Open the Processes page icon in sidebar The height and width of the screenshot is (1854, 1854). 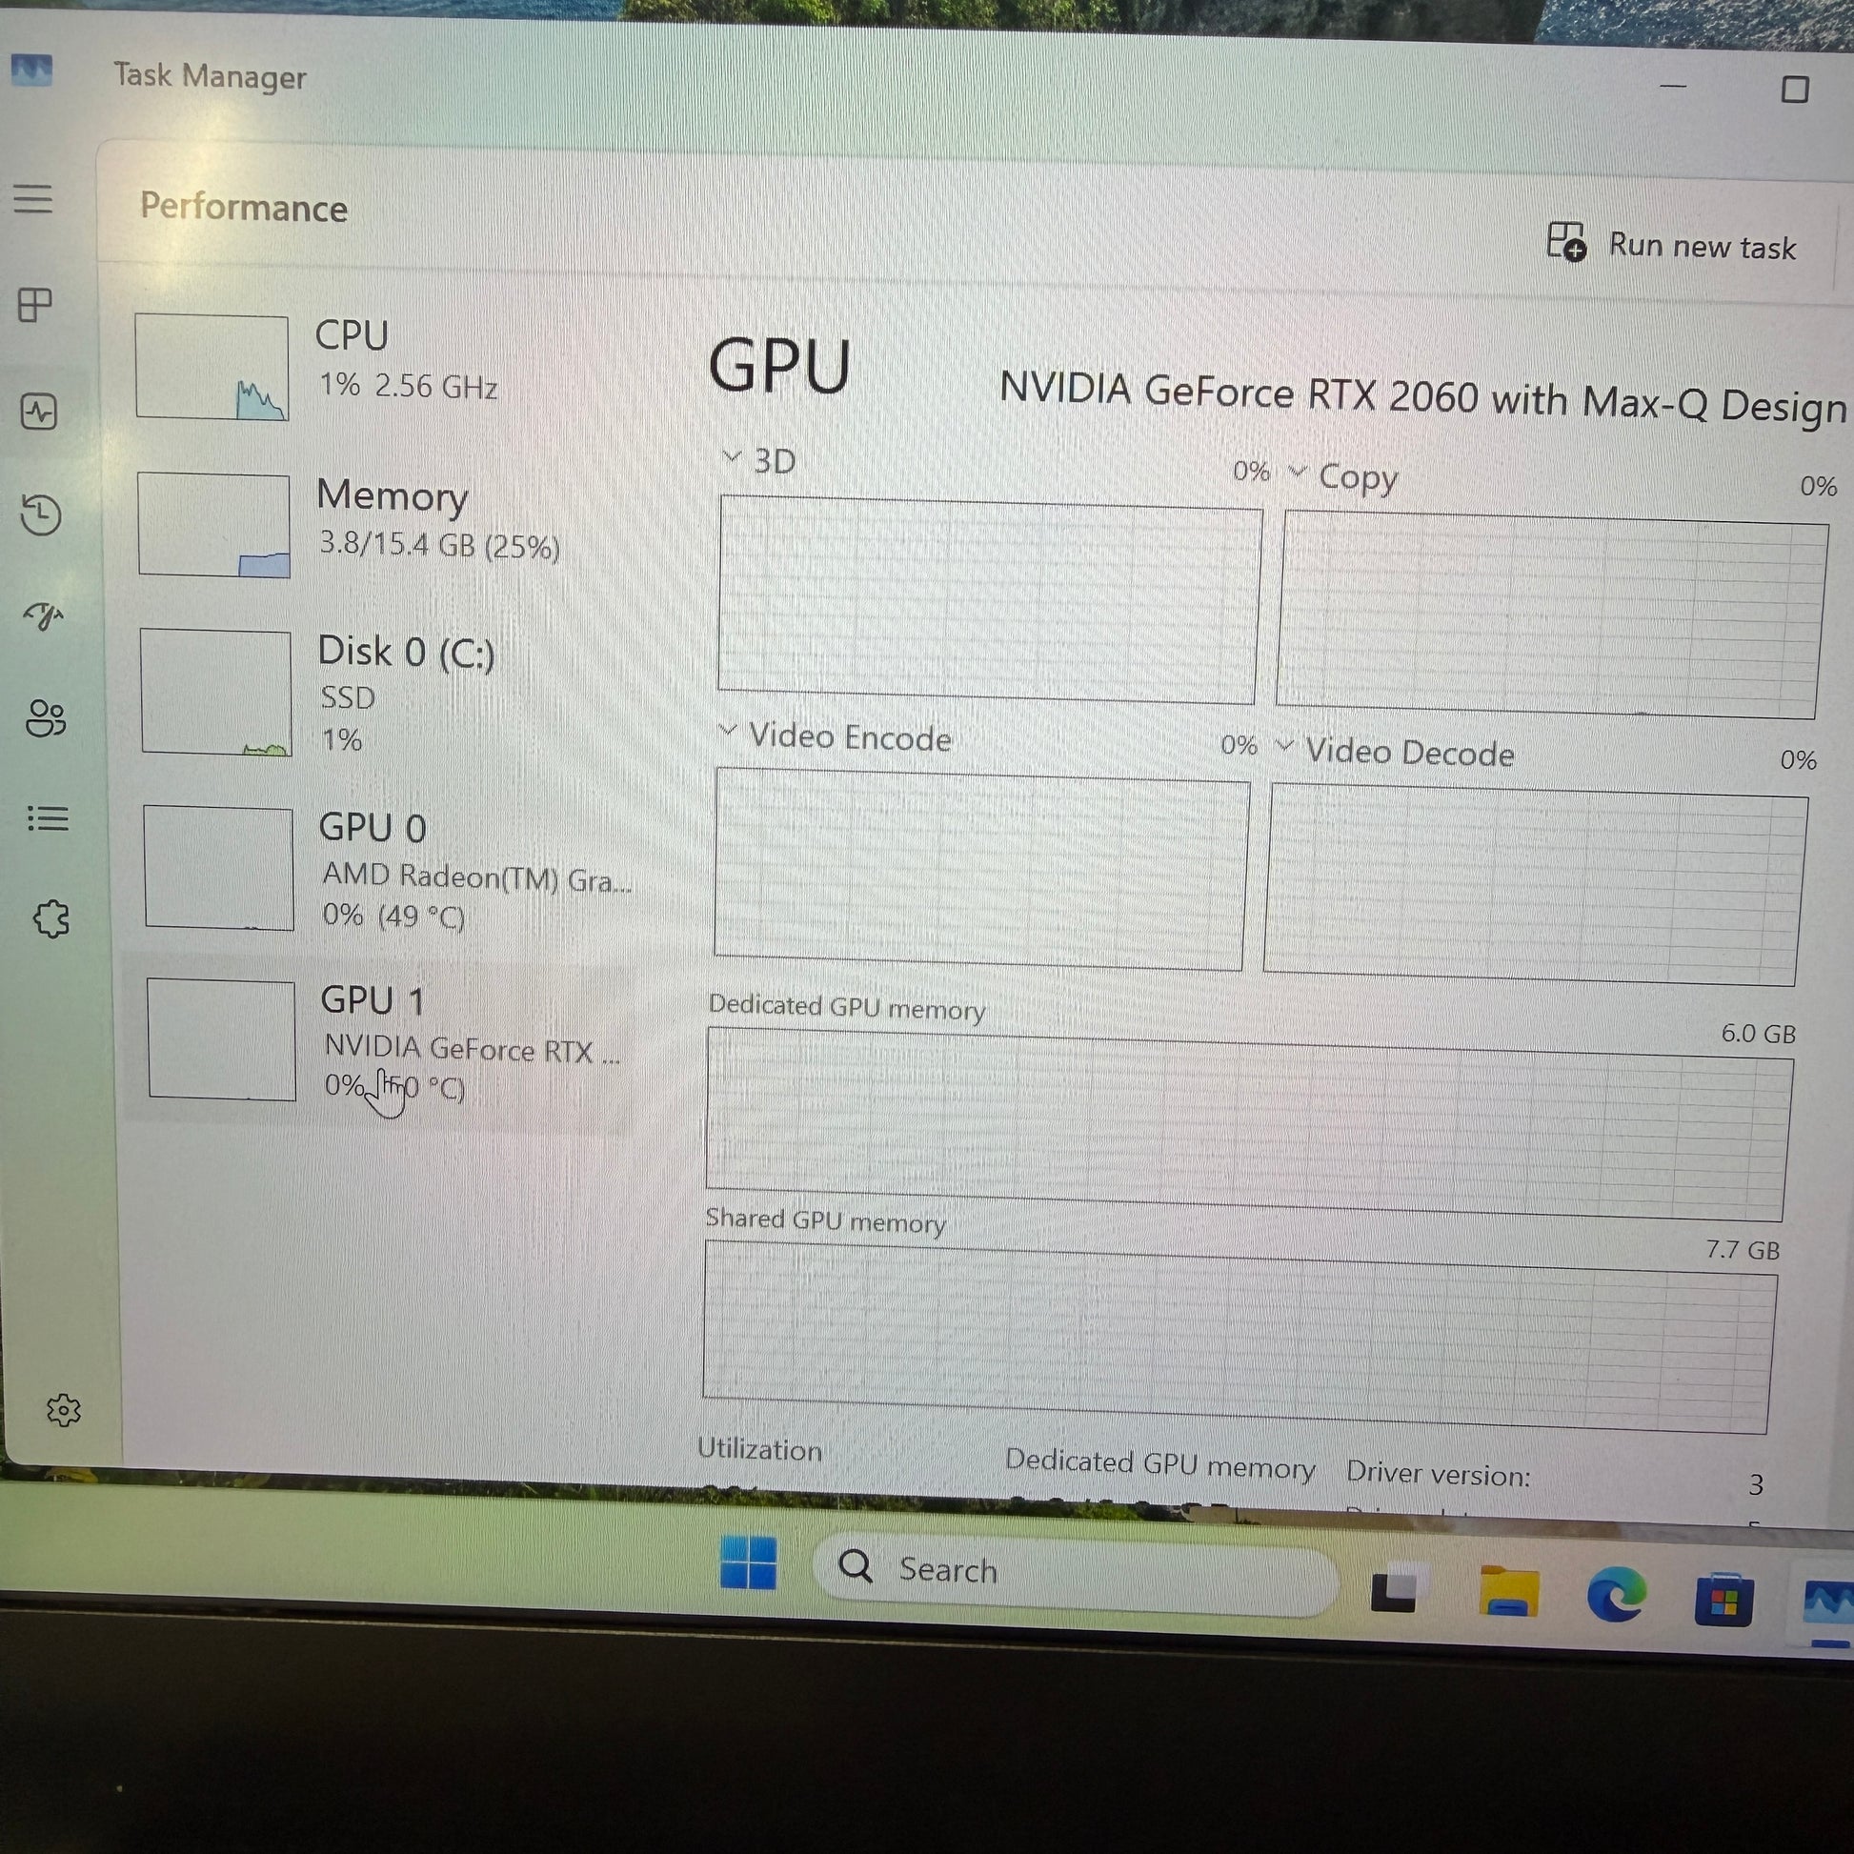pos(35,305)
